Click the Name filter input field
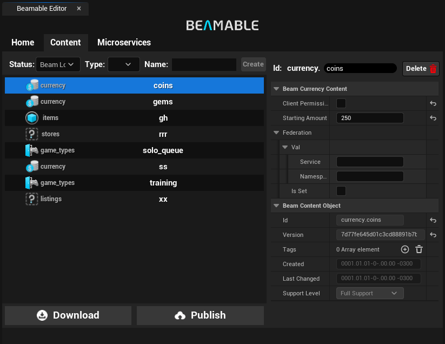This screenshot has width=445, height=344. coord(204,64)
